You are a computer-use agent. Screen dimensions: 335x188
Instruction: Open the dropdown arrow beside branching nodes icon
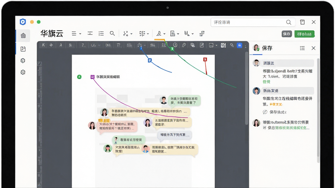[x=132, y=34]
